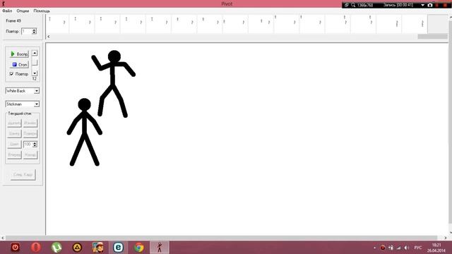This screenshot has width=452, height=254.
Task: Open the ESET icon in taskbar
Action: 118,248
